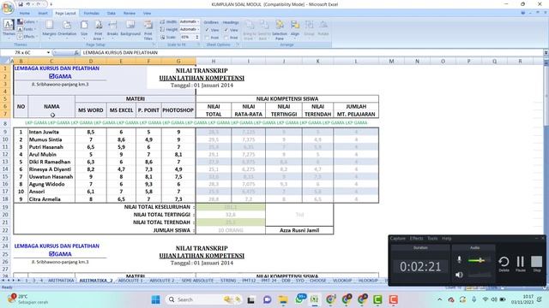Expand the Name Box dropdown arrow
This screenshot has width=549, height=308.
tap(48, 53)
